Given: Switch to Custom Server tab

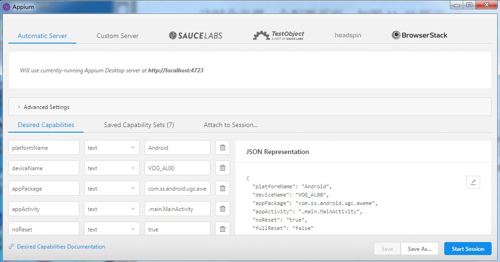Looking at the screenshot, I should click(118, 36).
